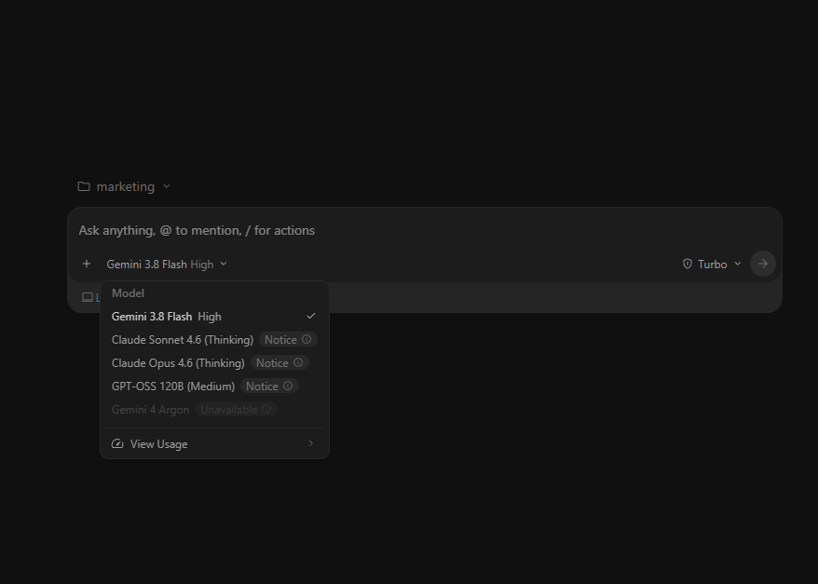Screen dimensions: 818x584
Task: Expand the View Usage submenu arrow
Action: (x=311, y=443)
